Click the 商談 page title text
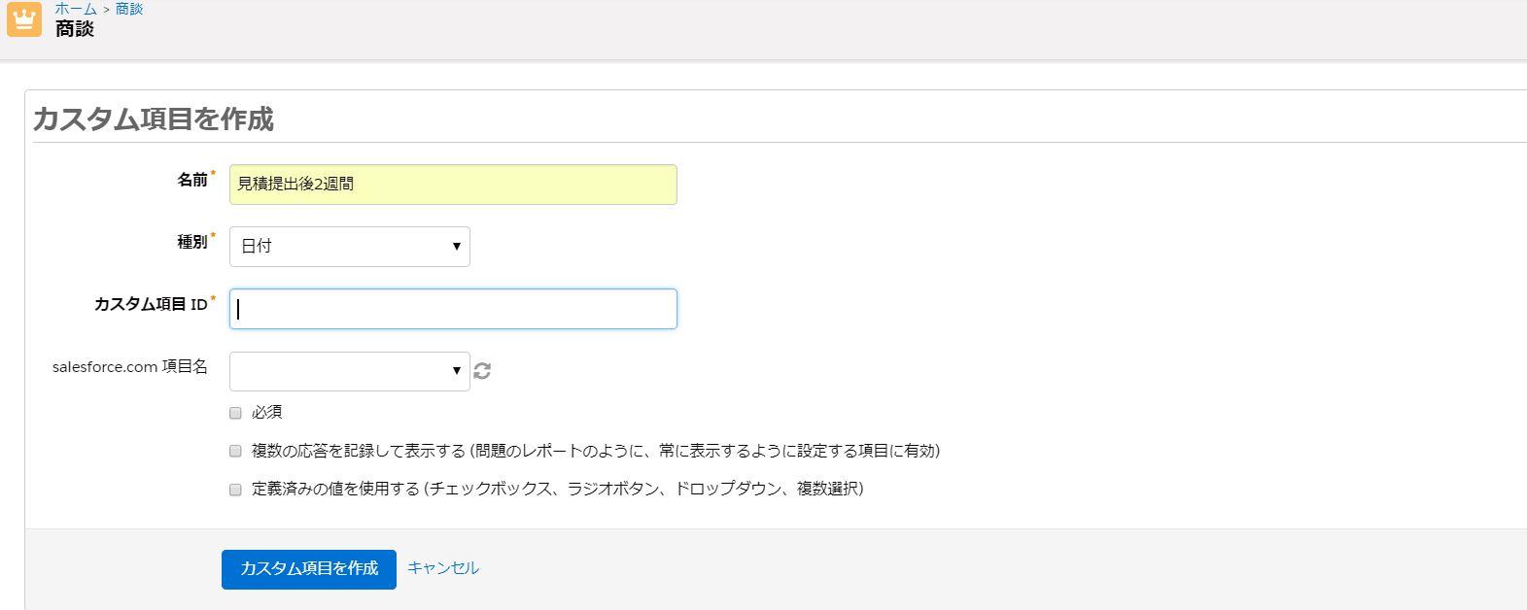Viewport: 1527px width, 610px height. [75, 28]
